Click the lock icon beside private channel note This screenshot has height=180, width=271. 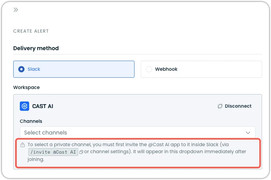pyautogui.click(x=23, y=145)
